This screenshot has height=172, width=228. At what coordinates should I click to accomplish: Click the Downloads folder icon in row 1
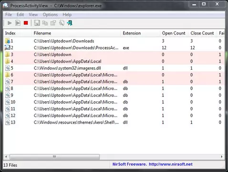click(7, 41)
